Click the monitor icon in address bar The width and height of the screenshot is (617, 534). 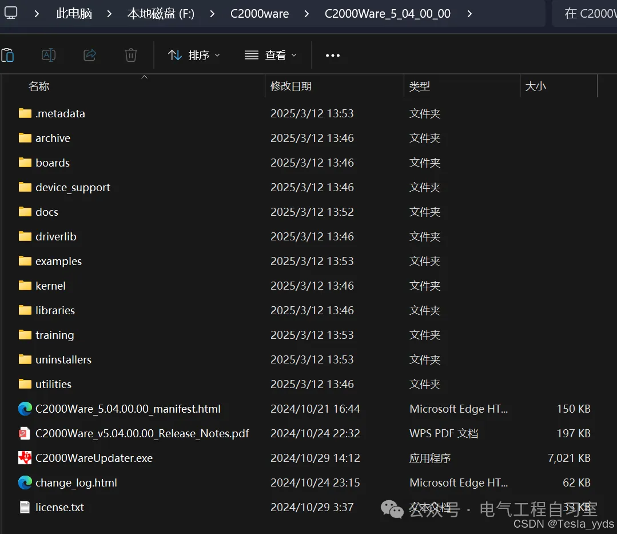11,13
